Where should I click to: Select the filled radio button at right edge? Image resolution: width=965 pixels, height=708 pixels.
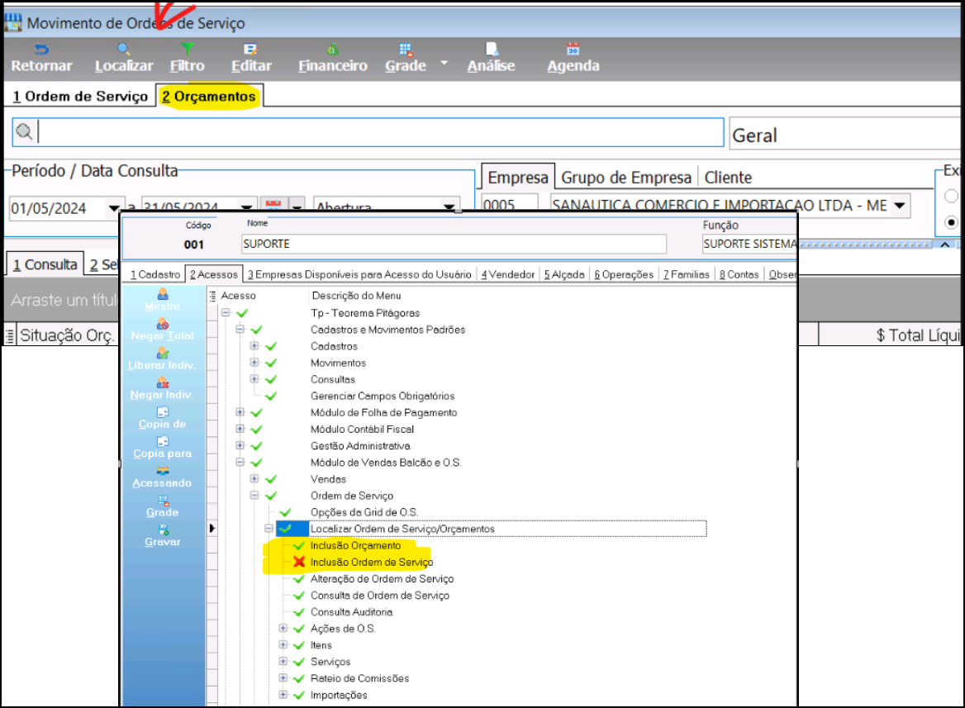click(952, 221)
